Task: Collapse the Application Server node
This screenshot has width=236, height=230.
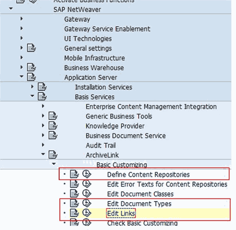Action: (x=22, y=76)
